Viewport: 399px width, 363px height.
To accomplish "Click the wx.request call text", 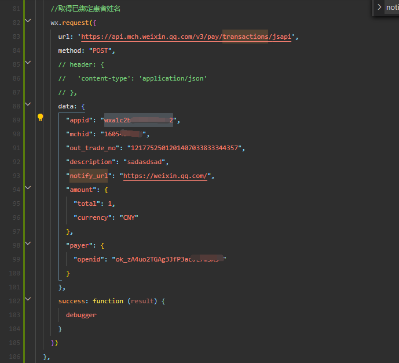I will pos(69,23).
